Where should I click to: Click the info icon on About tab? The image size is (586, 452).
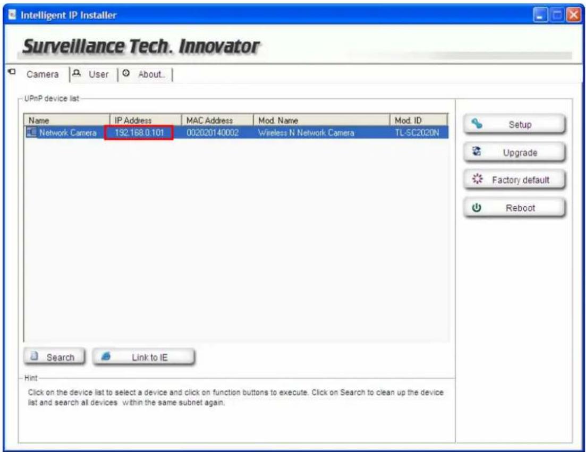(126, 73)
